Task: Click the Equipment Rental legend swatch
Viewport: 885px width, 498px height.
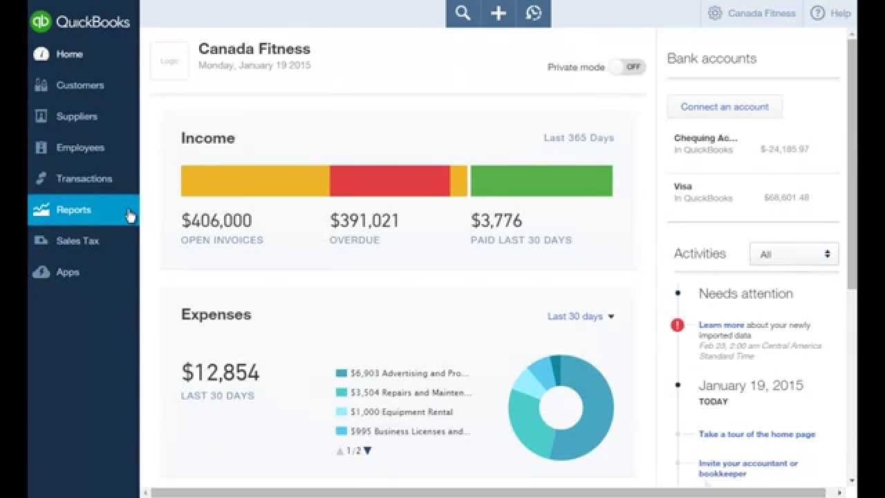Action: 341,412
